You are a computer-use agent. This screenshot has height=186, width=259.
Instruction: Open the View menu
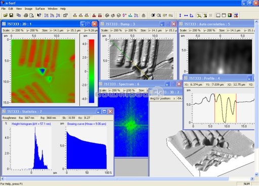(19, 9)
